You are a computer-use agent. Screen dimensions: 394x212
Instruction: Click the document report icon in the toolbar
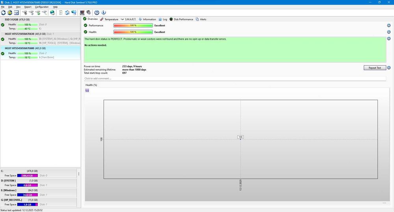(x=61, y=13)
